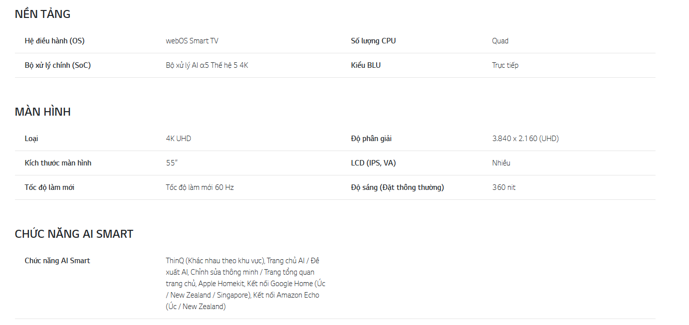The width and height of the screenshot is (689, 325).
Task: Click the webOS Smart TV value
Action: click(192, 41)
